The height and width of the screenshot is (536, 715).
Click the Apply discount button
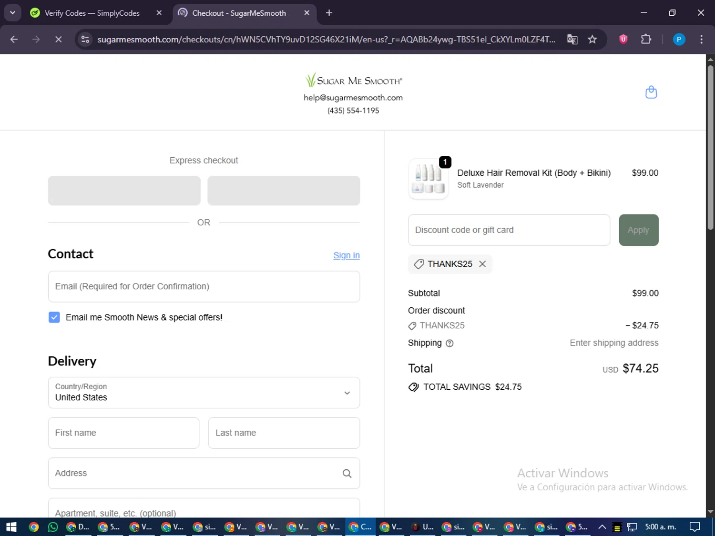click(x=639, y=230)
